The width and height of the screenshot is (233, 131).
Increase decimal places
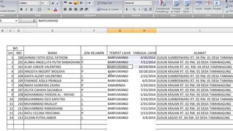point(145,9)
